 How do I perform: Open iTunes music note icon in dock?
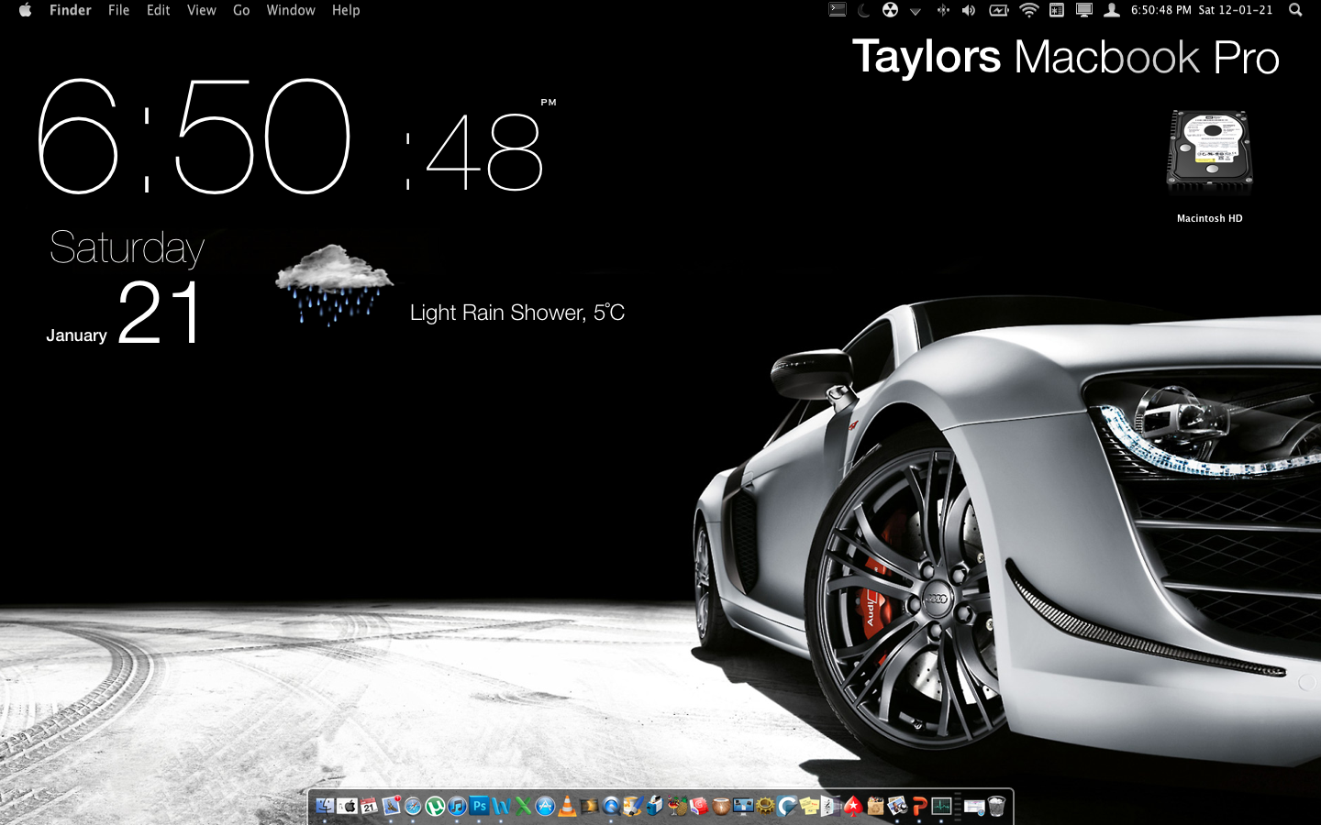click(457, 806)
